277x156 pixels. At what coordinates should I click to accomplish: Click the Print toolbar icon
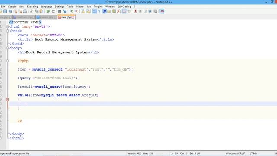coord(25,11)
